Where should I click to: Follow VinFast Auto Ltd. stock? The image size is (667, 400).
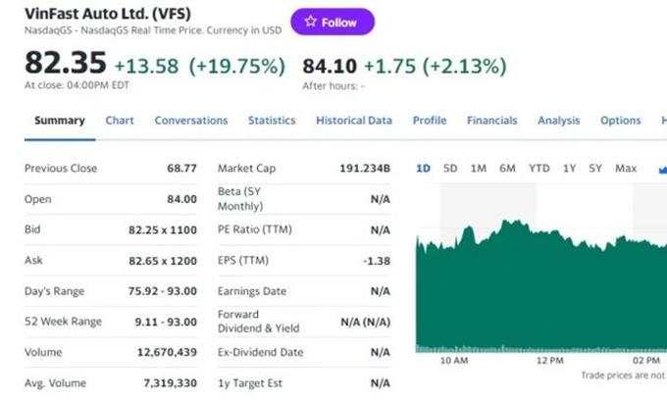pyautogui.click(x=333, y=22)
